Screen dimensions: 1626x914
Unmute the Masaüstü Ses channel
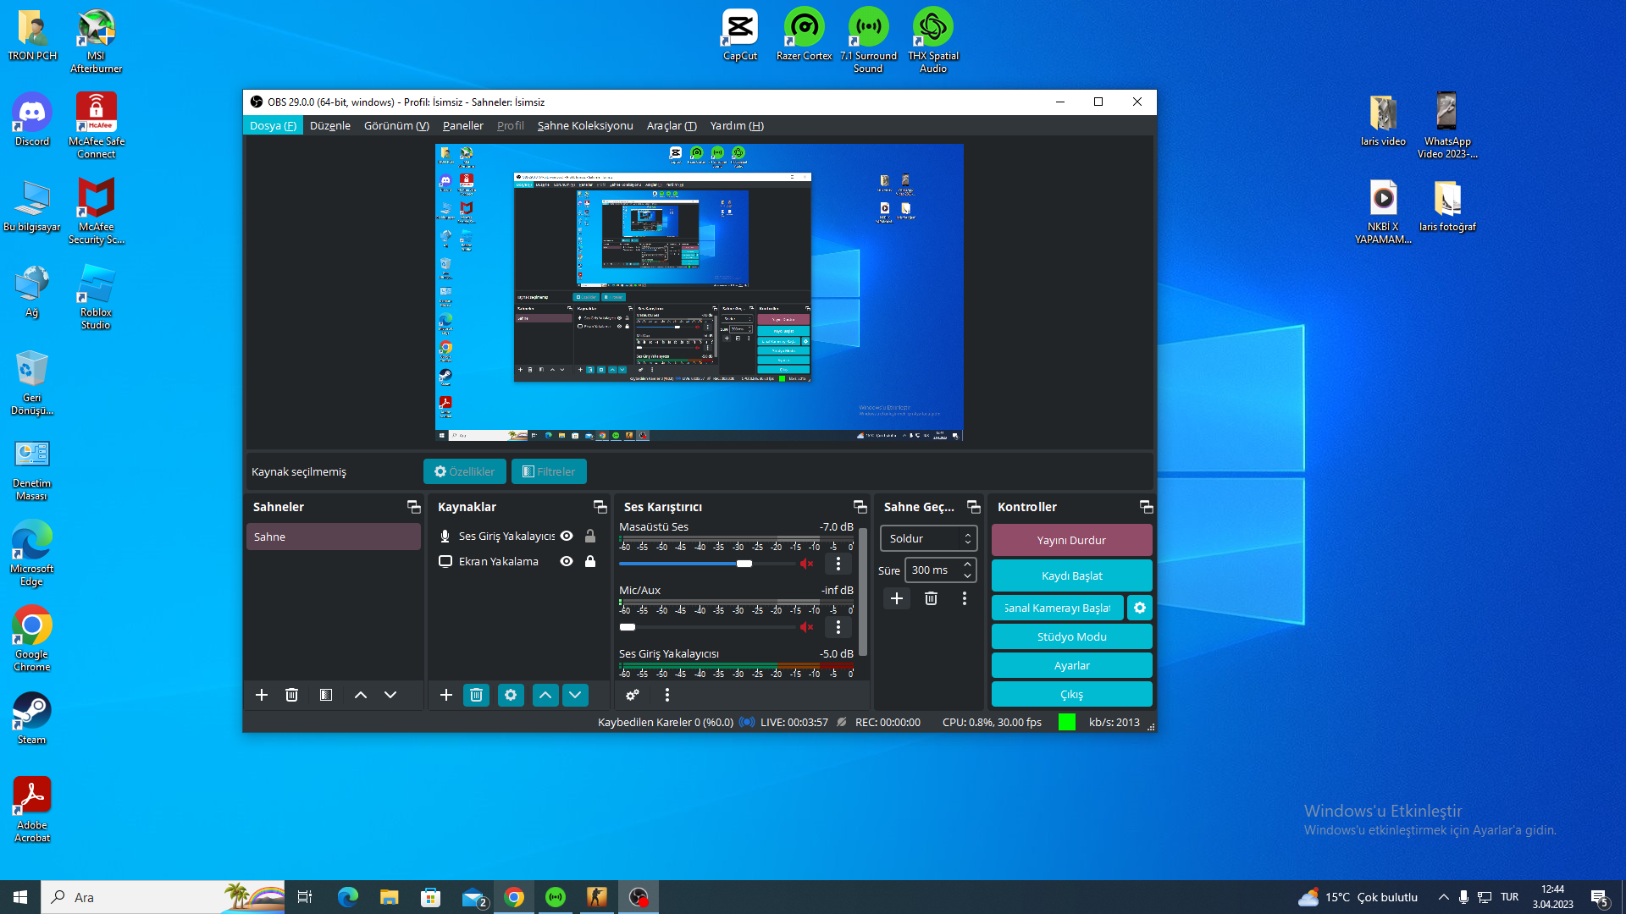point(807,564)
